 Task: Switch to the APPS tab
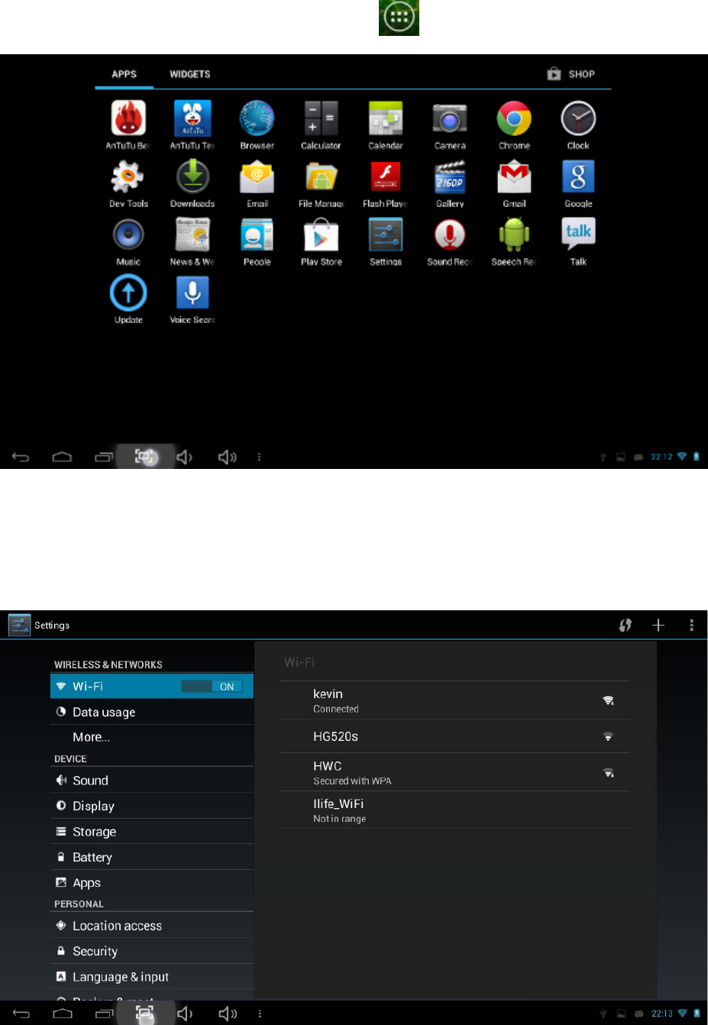click(124, 74)
